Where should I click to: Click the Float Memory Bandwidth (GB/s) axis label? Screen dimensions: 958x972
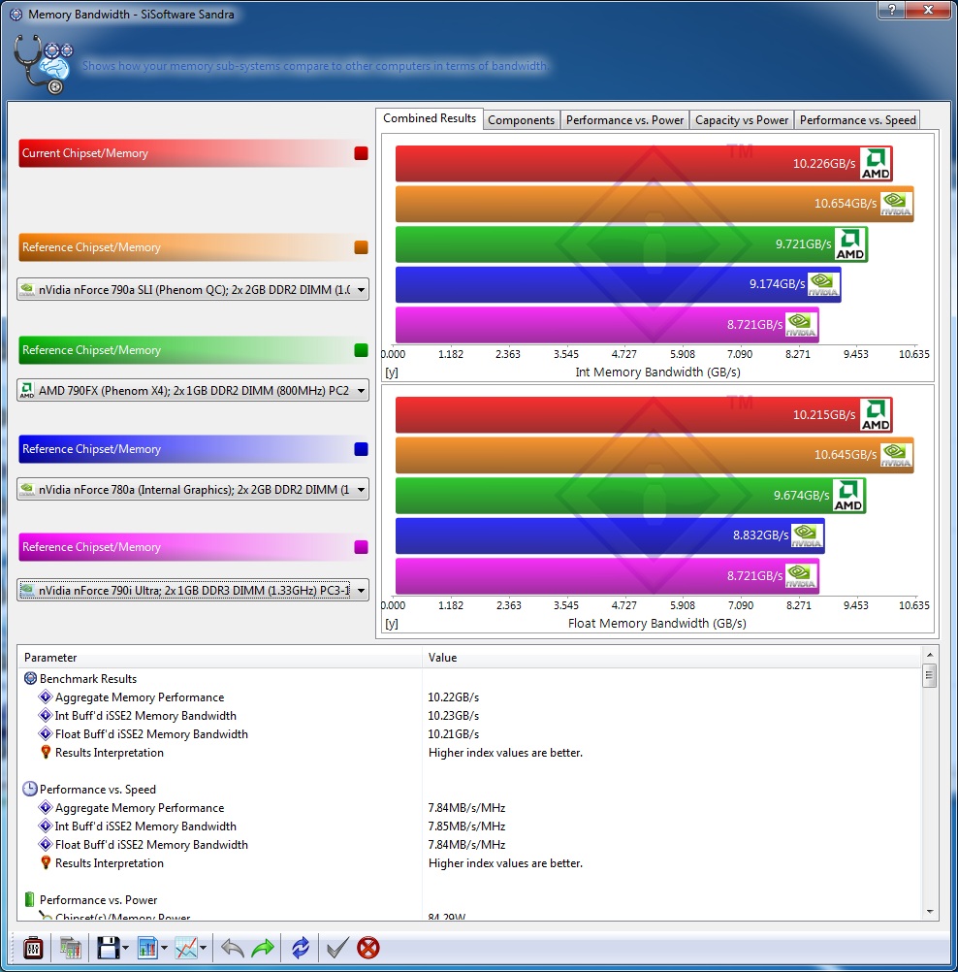[656, 623]
